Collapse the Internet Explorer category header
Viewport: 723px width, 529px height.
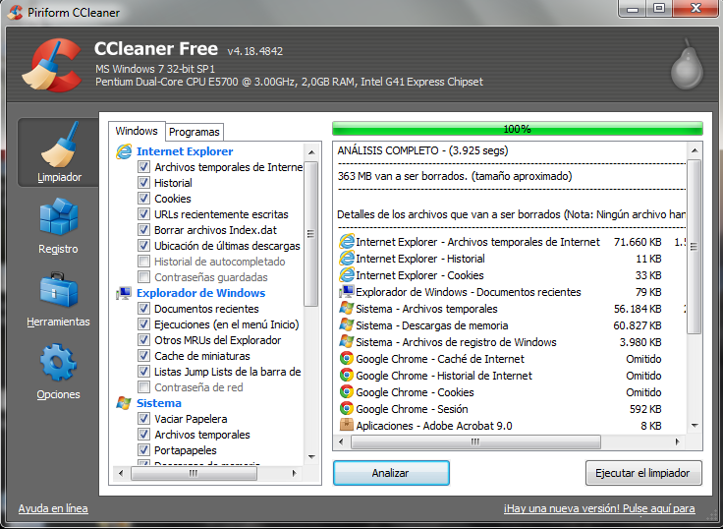click(185, 151)
